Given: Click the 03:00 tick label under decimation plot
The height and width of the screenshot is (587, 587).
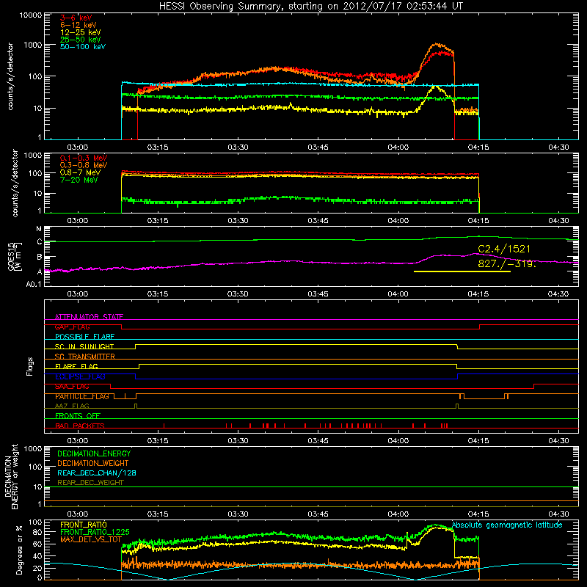Looking at the screenshot, I should tap(78, 514).
